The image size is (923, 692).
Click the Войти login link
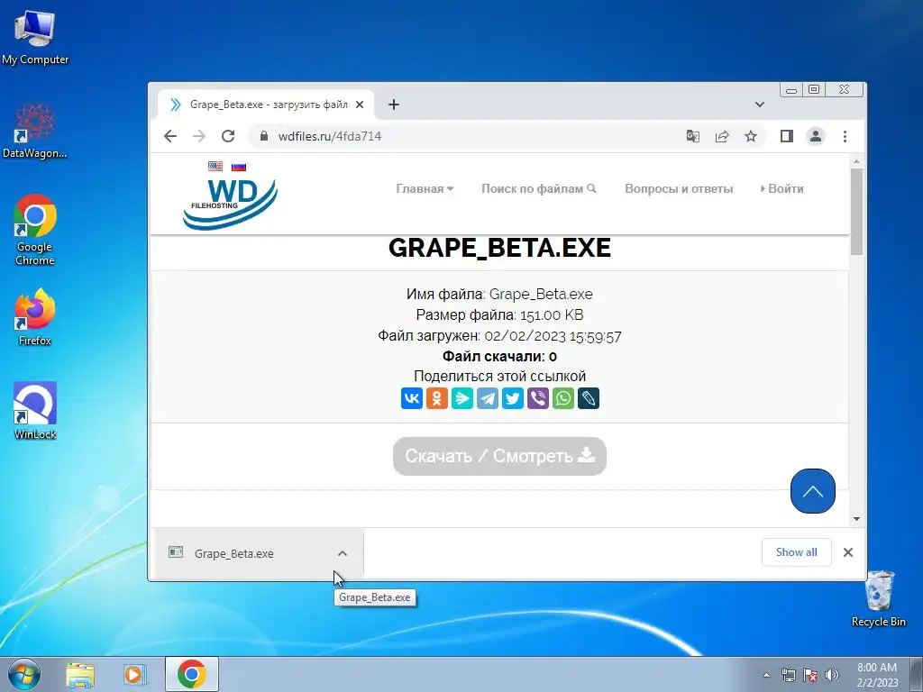click(x=781, y=189)
